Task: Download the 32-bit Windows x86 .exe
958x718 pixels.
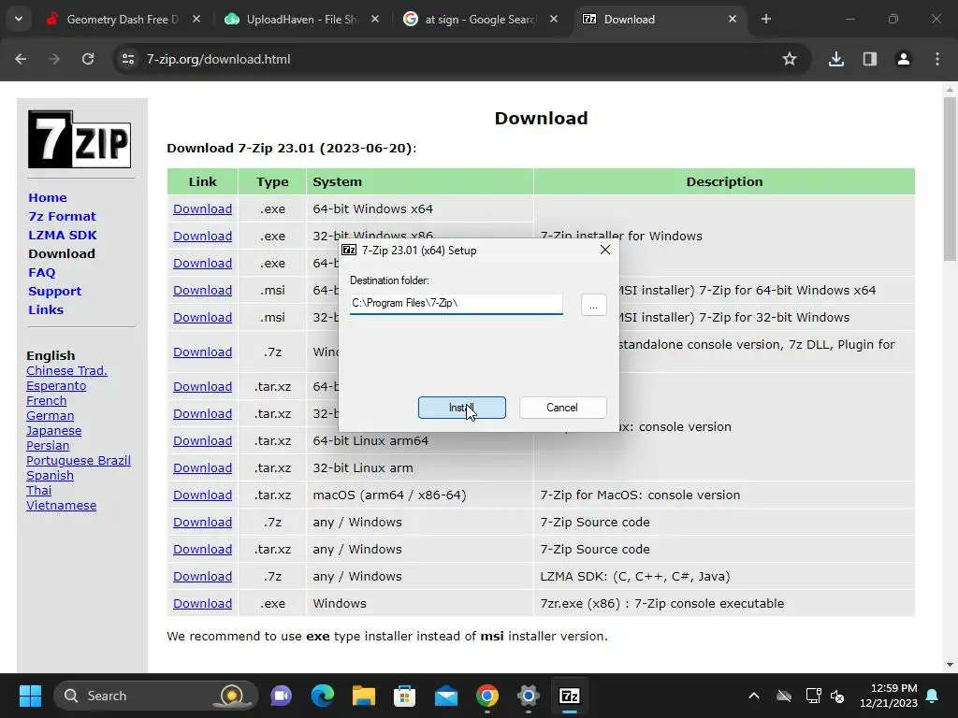Action: [202, 236]
